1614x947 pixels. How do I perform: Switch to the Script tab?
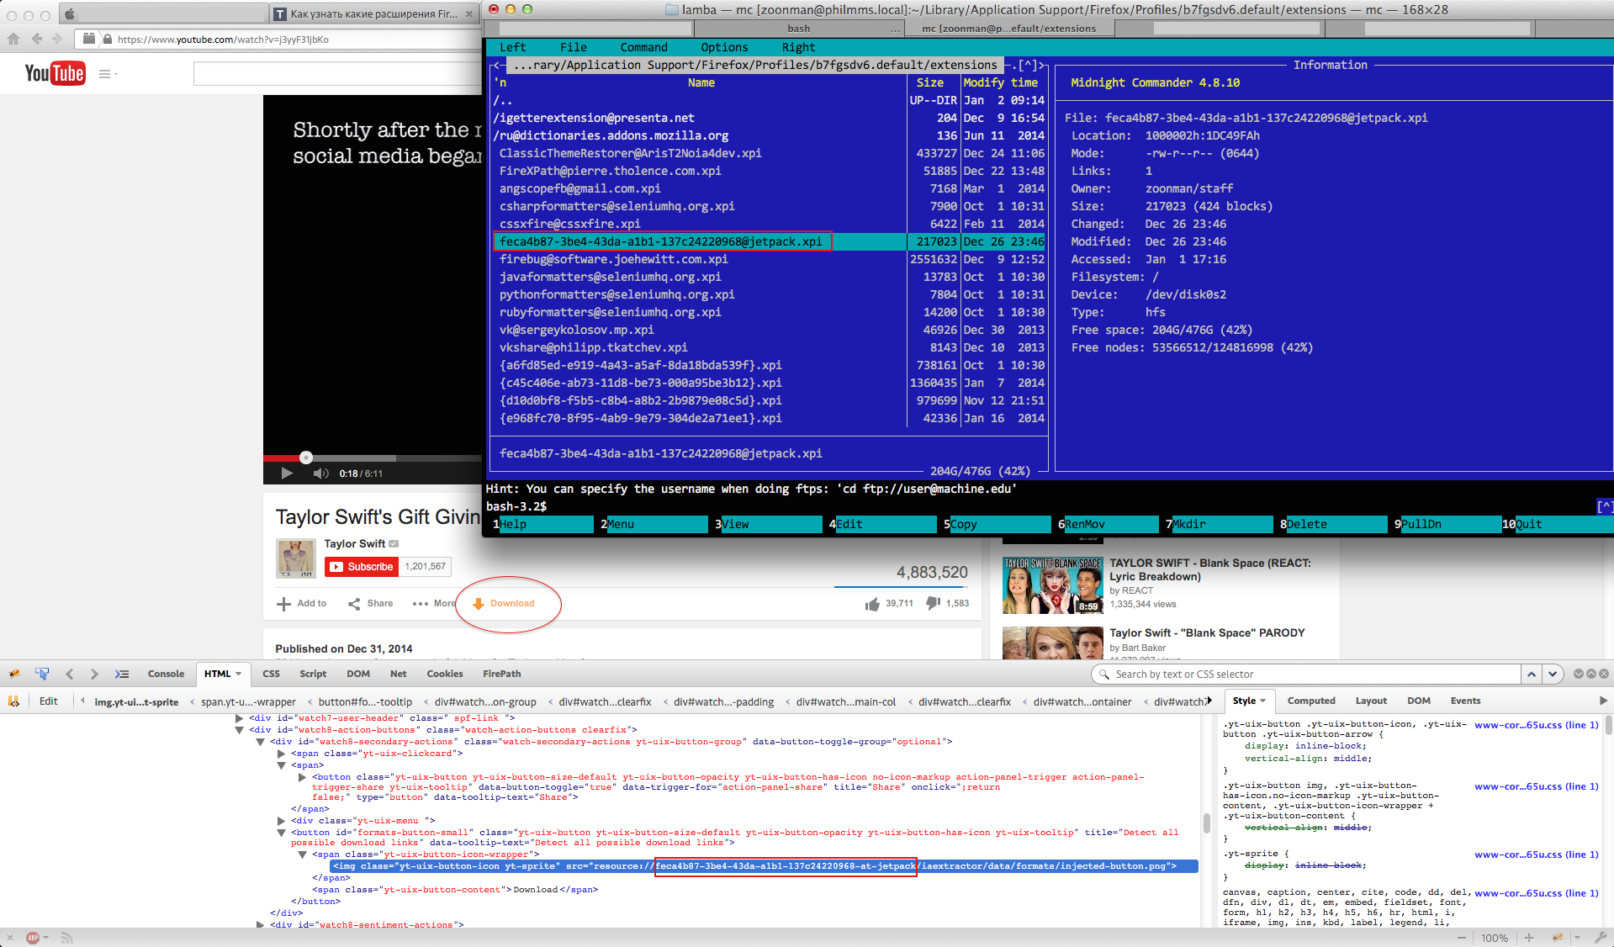[x=313, y=674]
